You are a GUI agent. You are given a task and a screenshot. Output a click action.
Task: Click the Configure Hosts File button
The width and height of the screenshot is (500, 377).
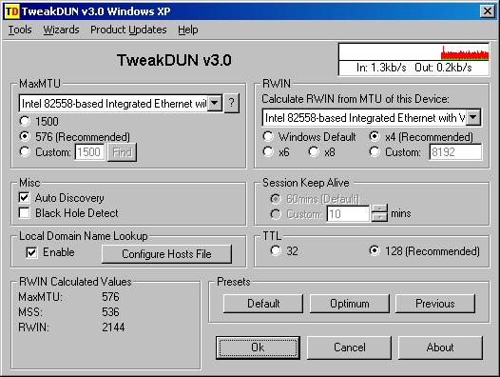166,254
